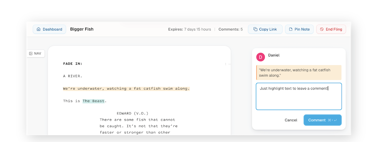The height and width of the screenshot is (142, 377).
Task: Click the "A RIVER." scene heading
Action: coord(73,76)
